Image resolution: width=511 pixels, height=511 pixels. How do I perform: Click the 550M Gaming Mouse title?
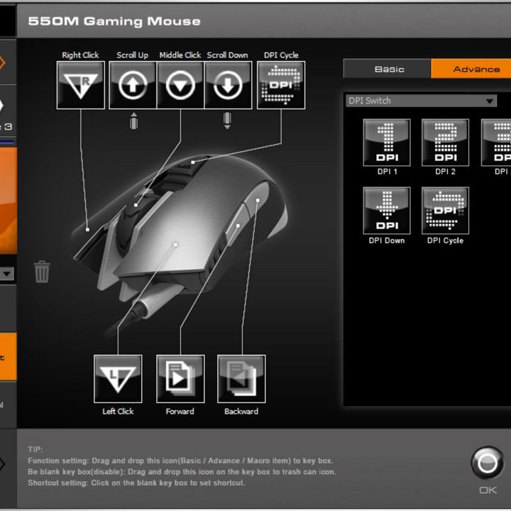click(114, 21)
